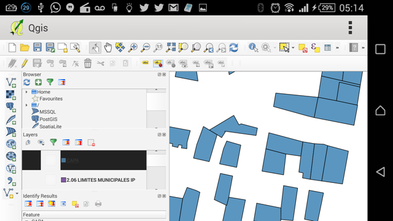Select the Pan Map hand tool

point(108,48)
